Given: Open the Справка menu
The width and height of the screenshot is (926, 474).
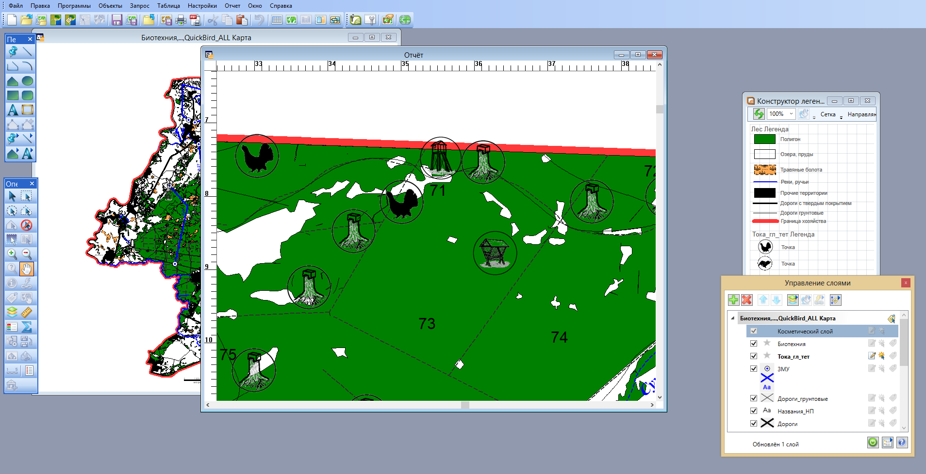Looking at the screenshot, I should [x=281, y=6].
